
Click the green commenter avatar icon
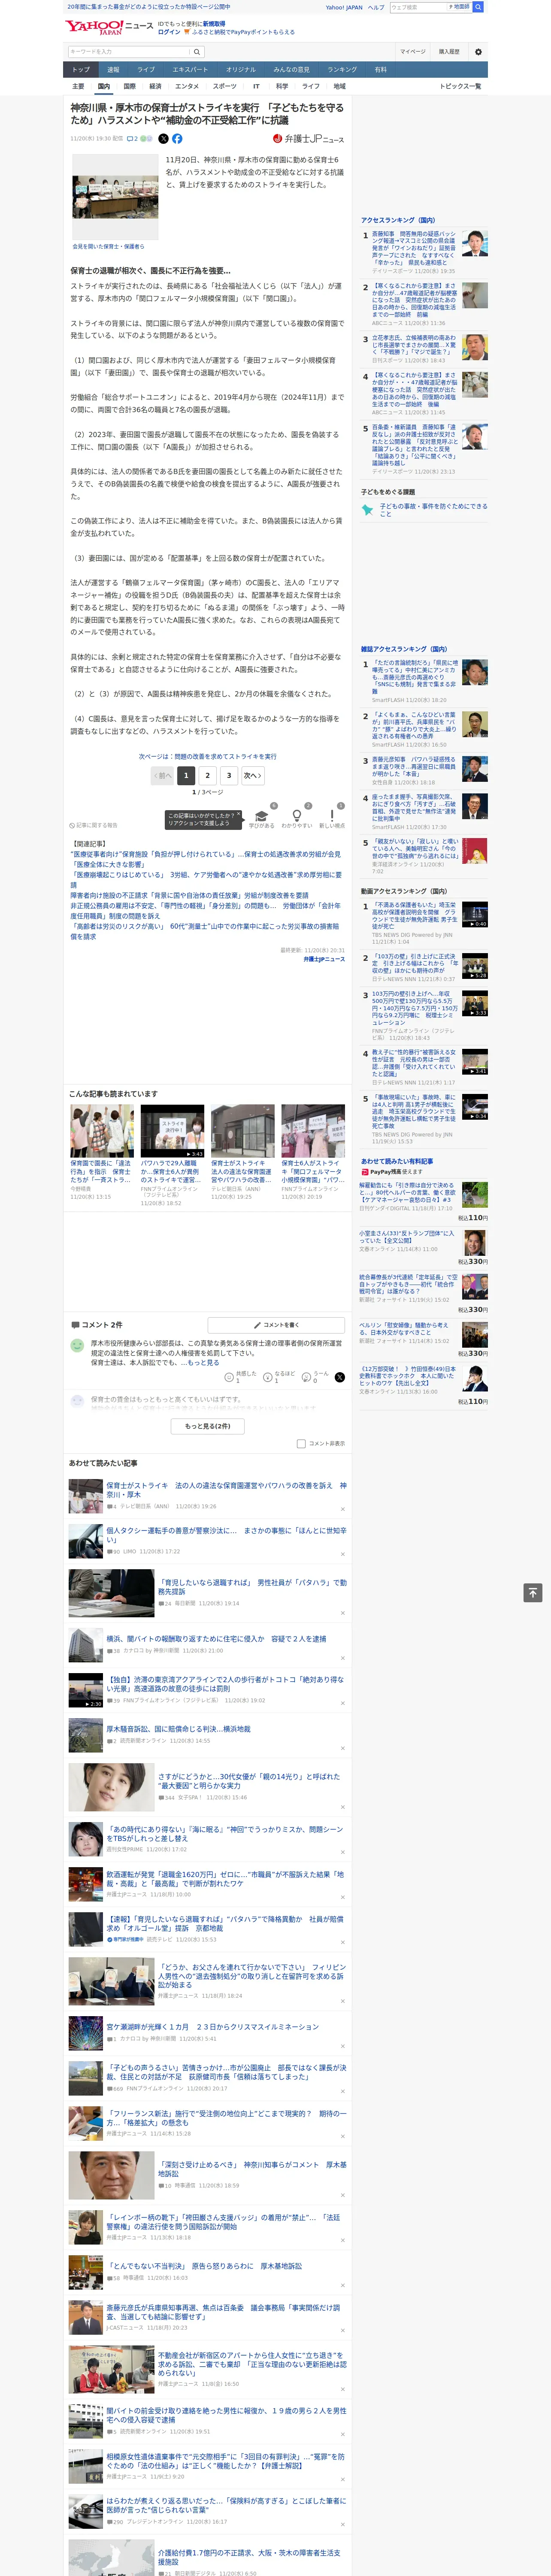77,1346
